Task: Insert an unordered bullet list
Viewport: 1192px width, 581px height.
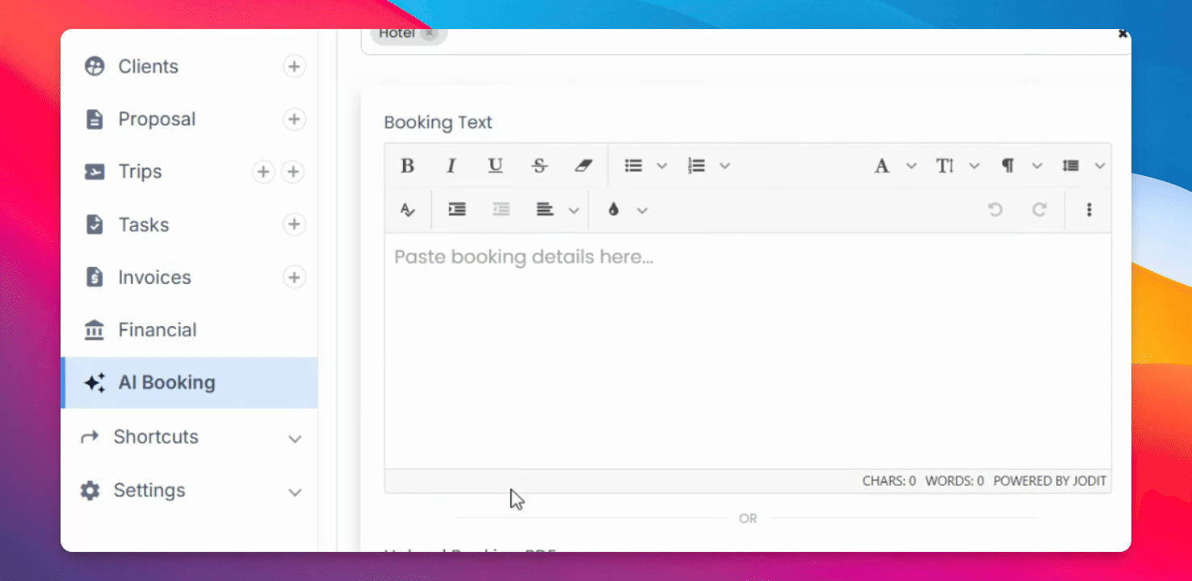Action: pyautogui.click(x=634, y=165)
